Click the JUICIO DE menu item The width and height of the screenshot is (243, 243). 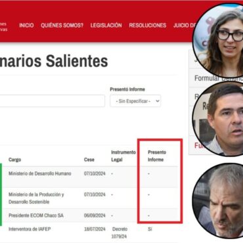[x=185, y=26]
